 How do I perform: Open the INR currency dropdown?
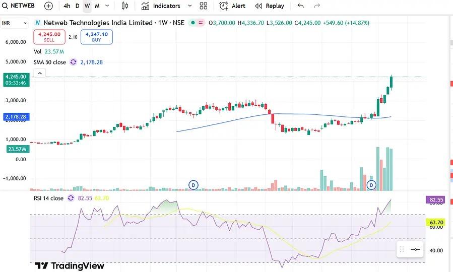click(x=15, y=23)
